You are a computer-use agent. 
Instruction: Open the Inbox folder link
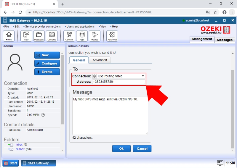[19, 145]
